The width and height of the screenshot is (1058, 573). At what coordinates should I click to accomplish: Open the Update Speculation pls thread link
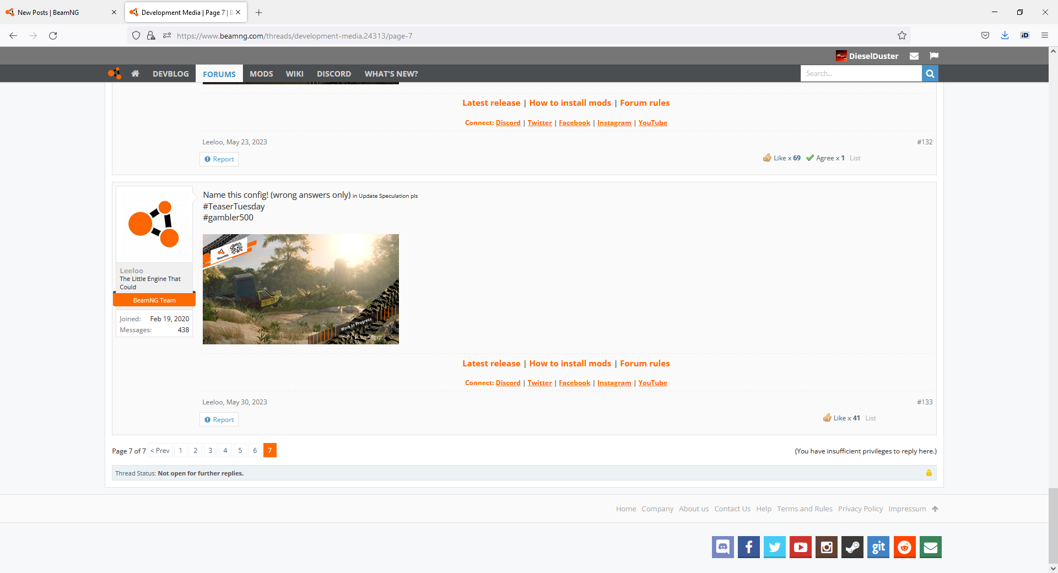(x=388, y=196)
